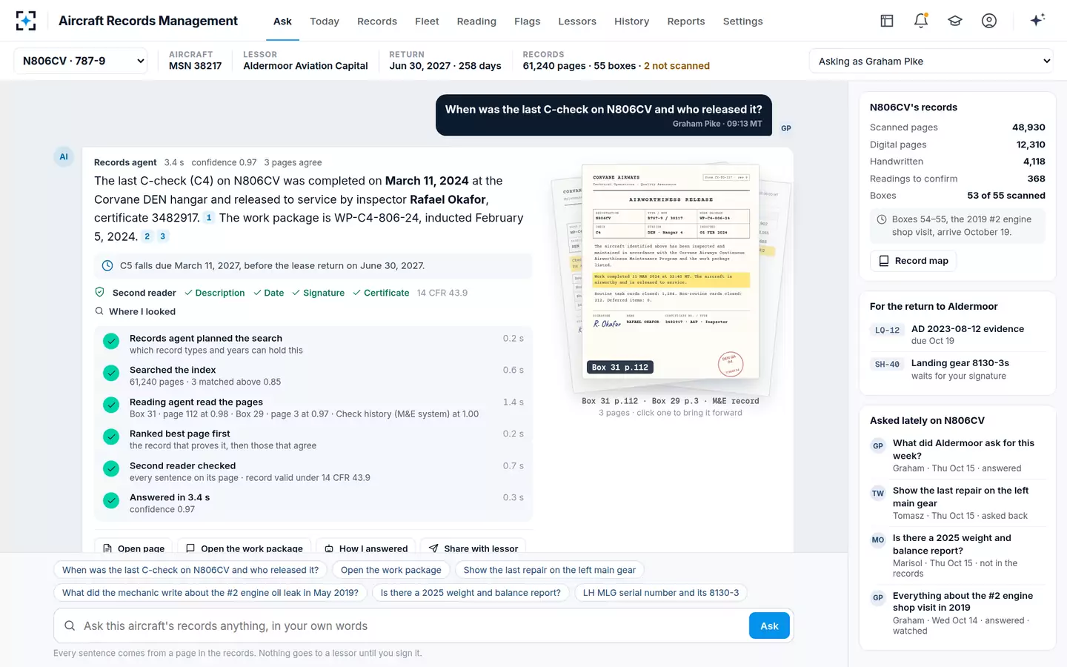The height and width of the screenshot is (667, 1067).
Task: Open the user profile icon
Action: pyautogui.click(x=989, y=21)
